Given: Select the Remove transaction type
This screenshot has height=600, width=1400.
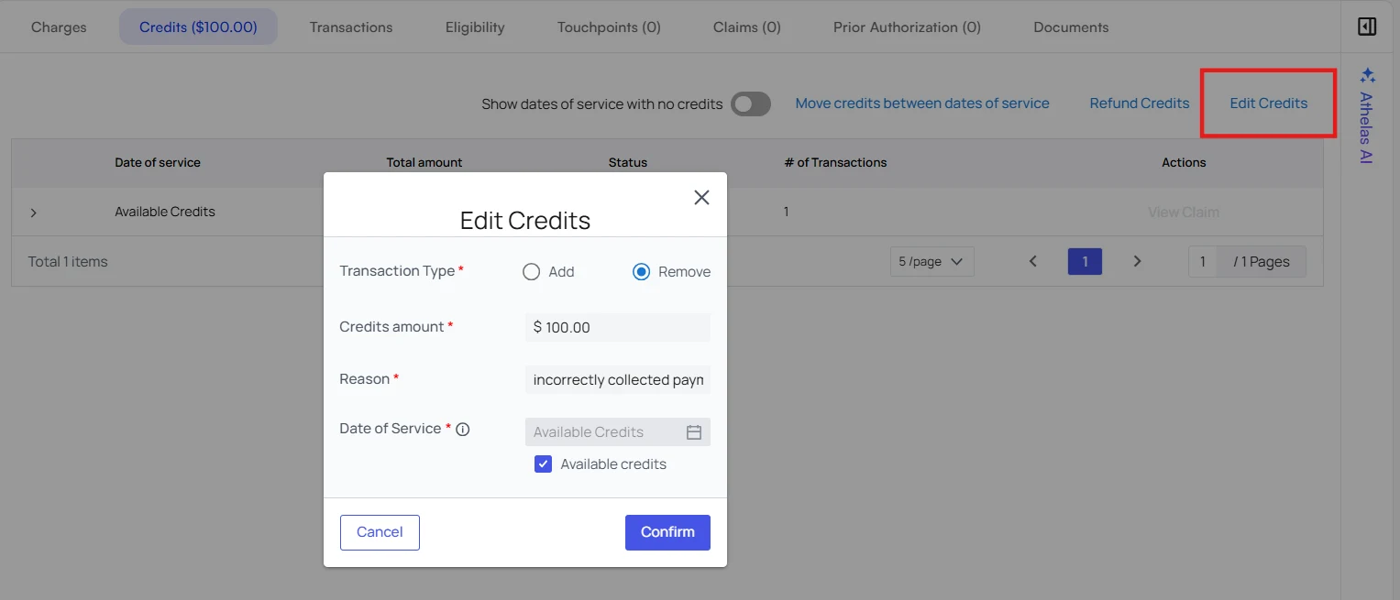Looking at the screenshot, I should pyautogui.click(x=642, y=272).
